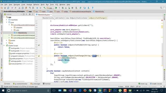Collapse the java folder node

coord(6,22)
